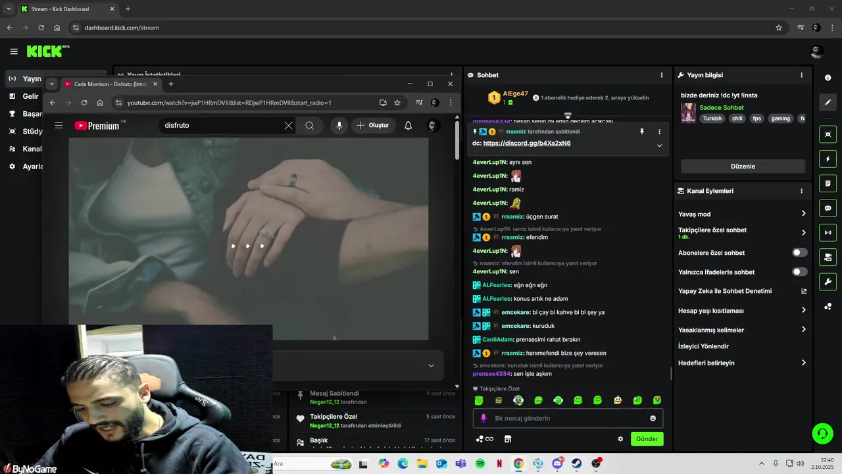Click the Gönder send button

tap(647, 439)
